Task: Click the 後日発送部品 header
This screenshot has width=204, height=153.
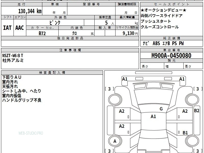Action: tap(70, 38)
